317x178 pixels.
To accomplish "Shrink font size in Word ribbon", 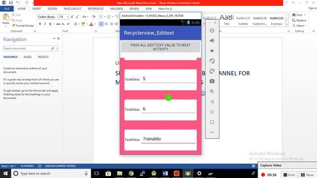I will click(x=77, y=17).
